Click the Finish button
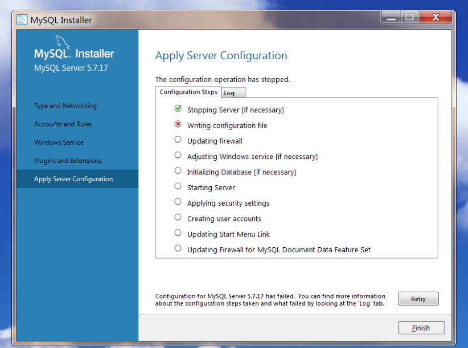The width and height of the screenshot is (468, 348). point(421,328)
